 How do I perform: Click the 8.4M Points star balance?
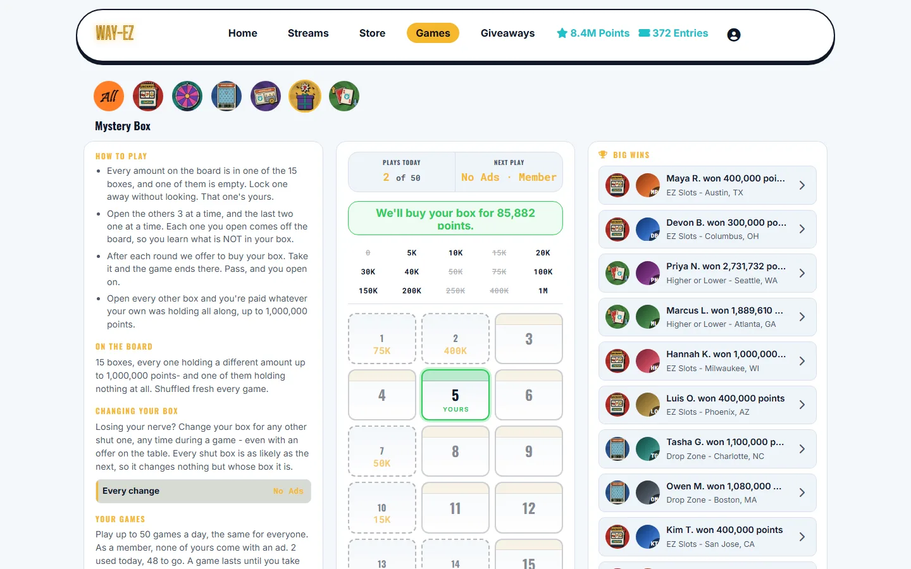(593, 33)
